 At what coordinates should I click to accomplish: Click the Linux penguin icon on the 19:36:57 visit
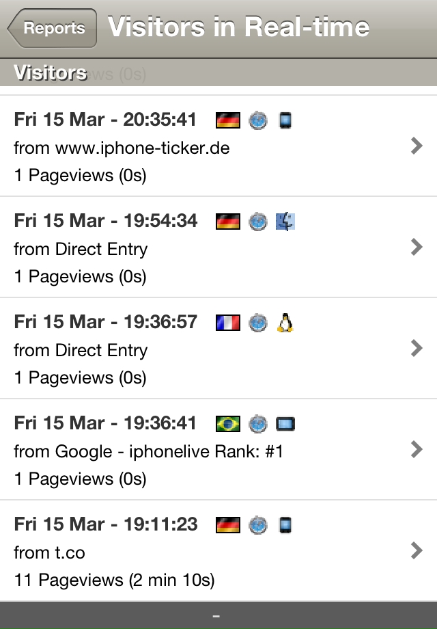(285, 323)
